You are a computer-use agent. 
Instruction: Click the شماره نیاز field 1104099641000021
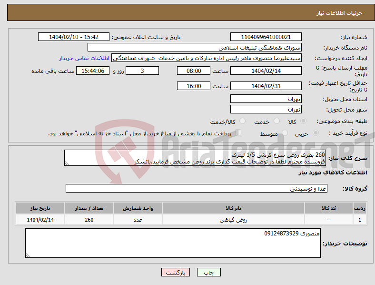point(266,37)
